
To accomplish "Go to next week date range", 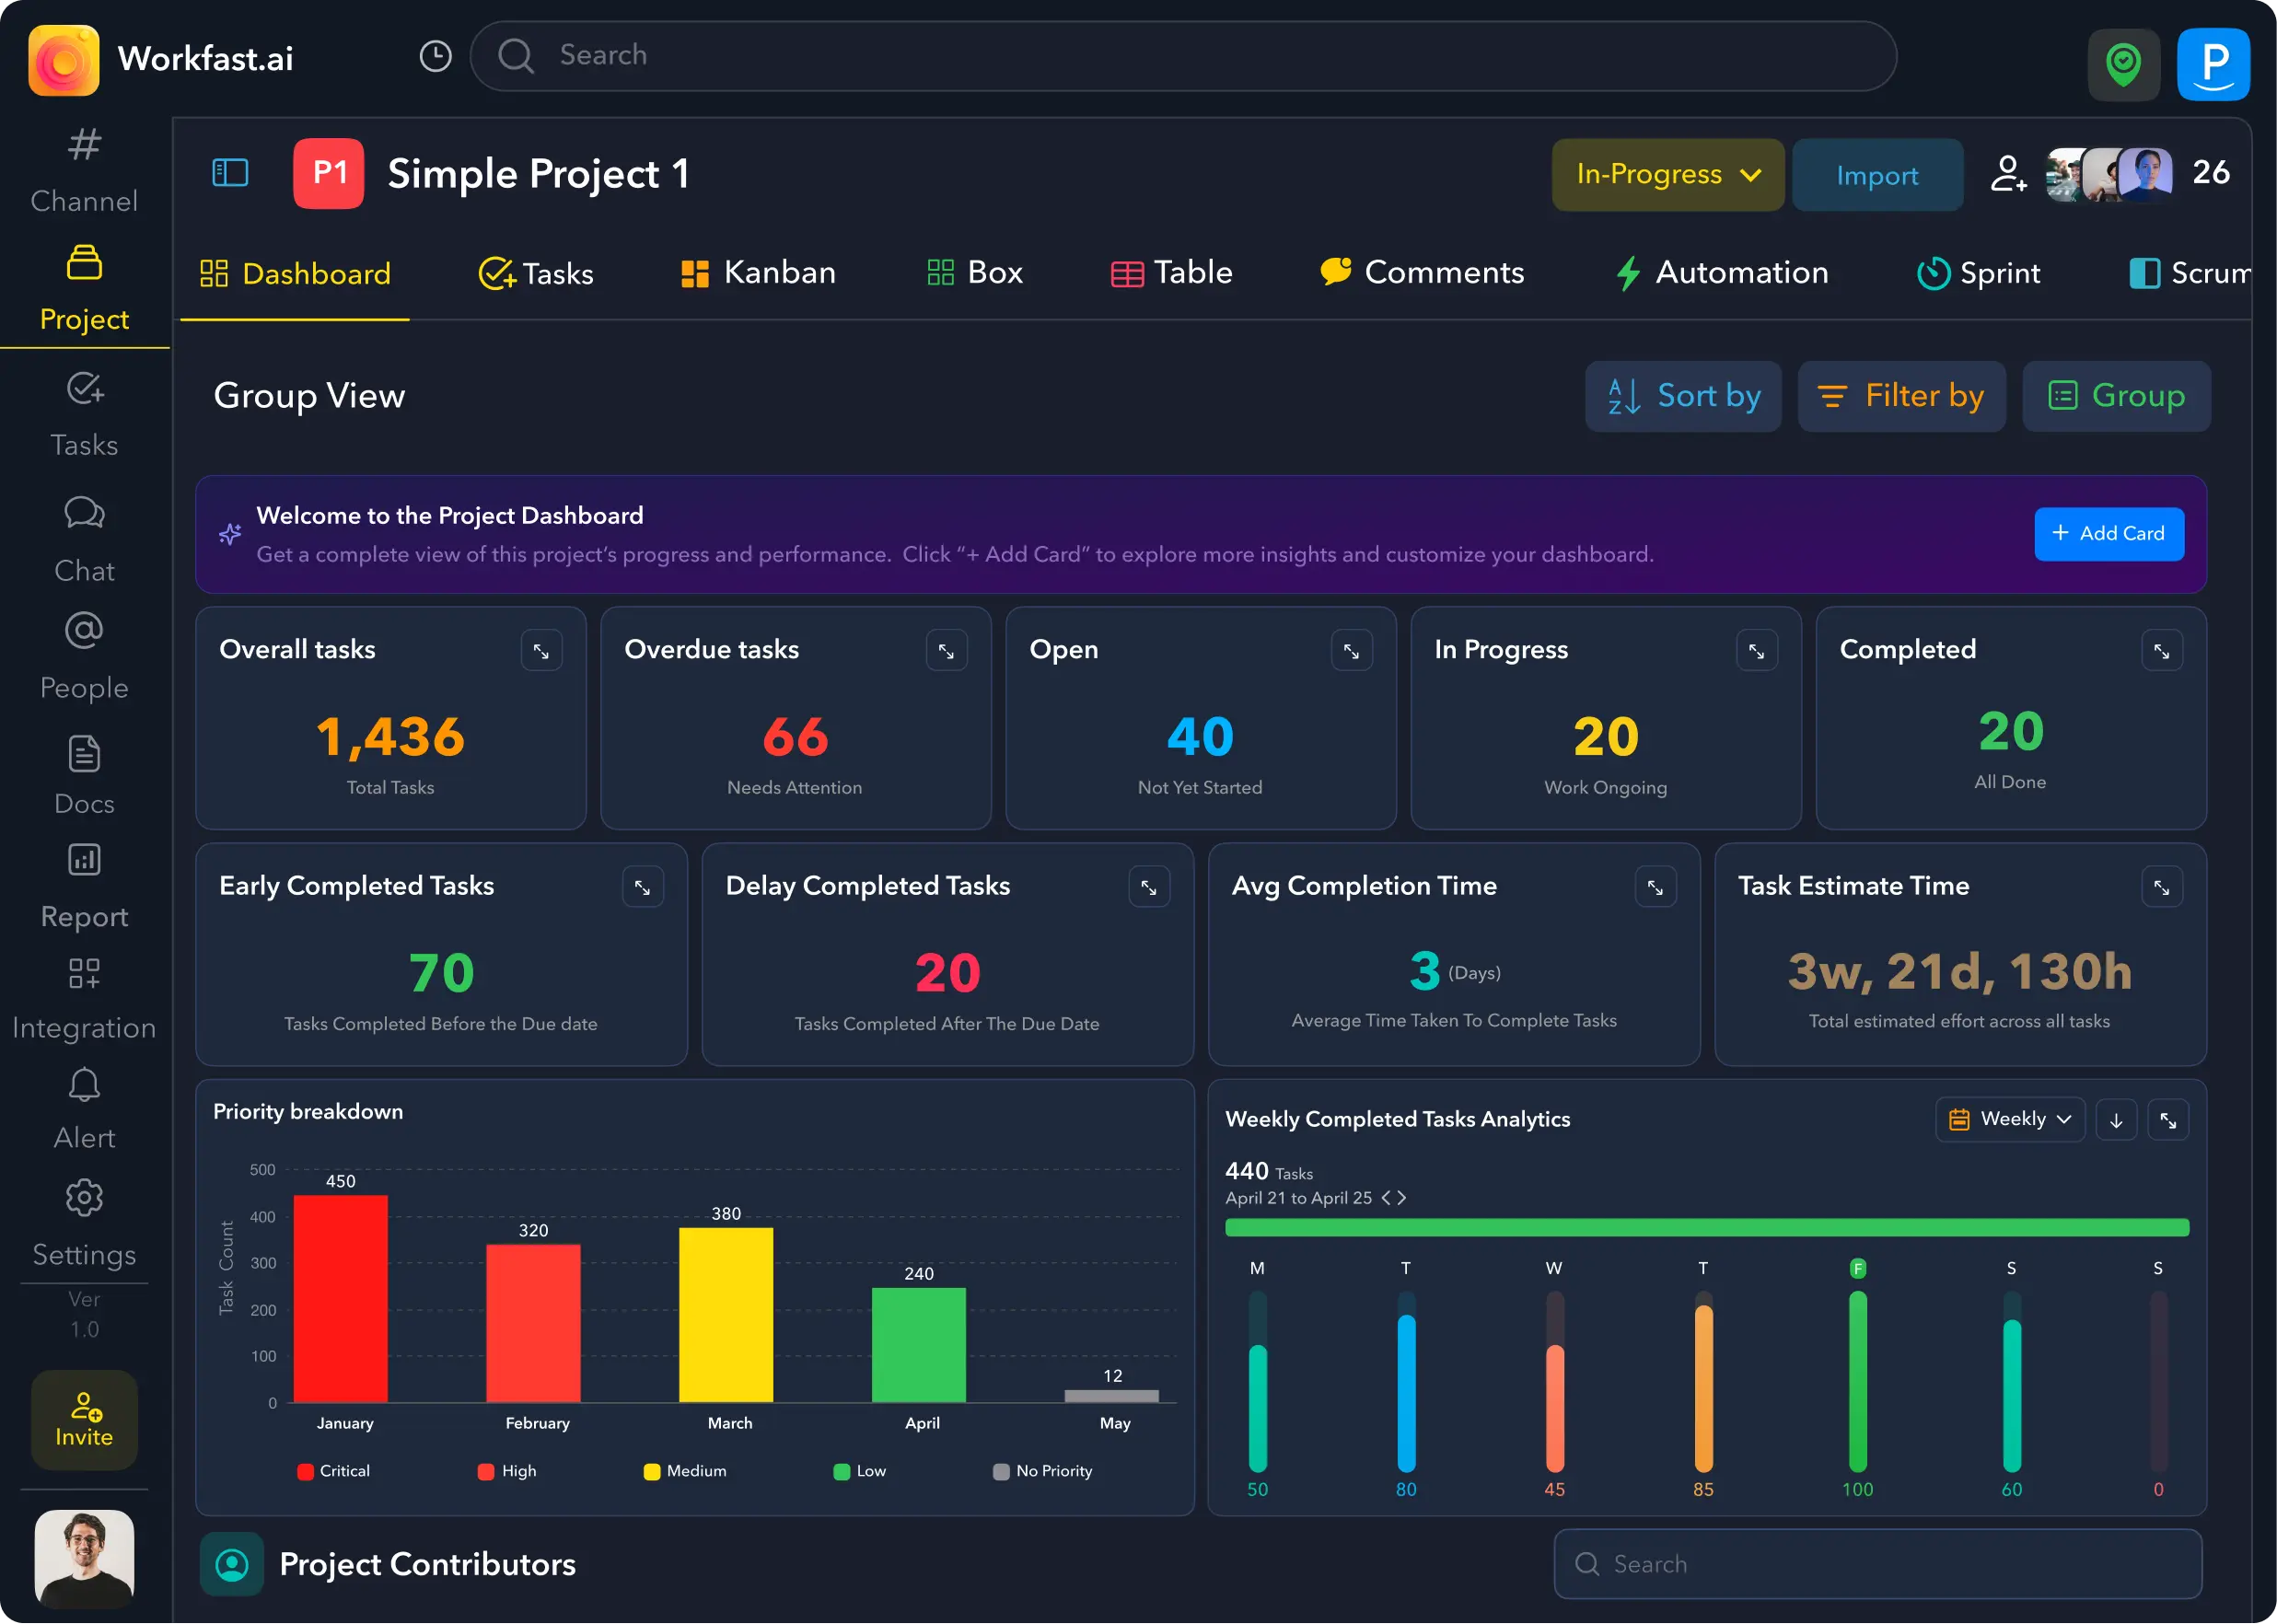I will coord(1402,1198).
